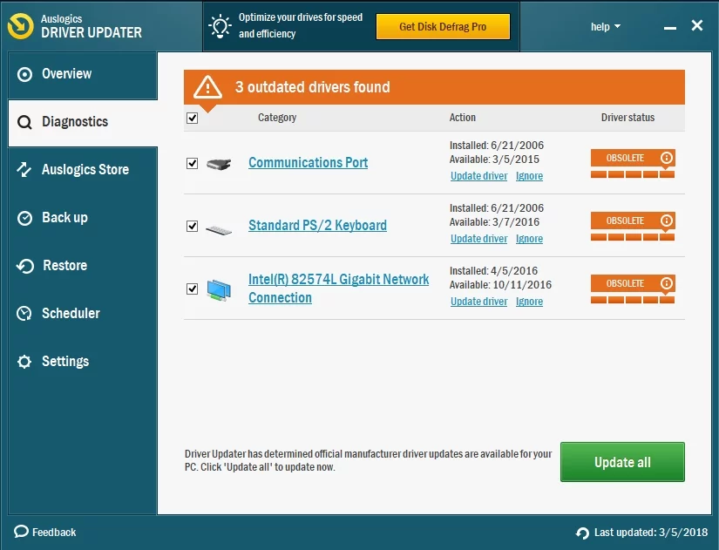Open the Settings section
The height and width of the screenshot is (550, 719).
coord(64,361)
